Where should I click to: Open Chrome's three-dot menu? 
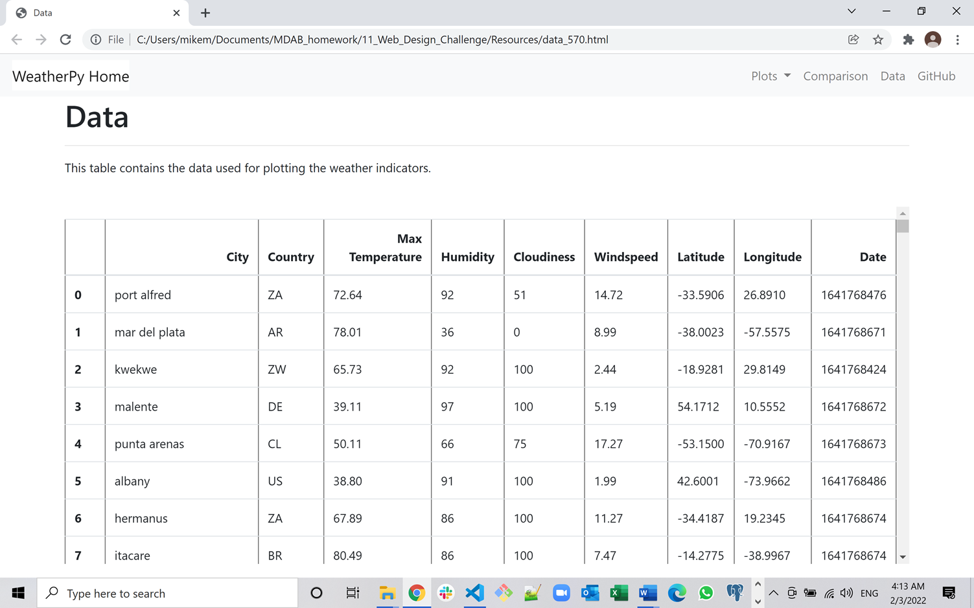point(958,39)
